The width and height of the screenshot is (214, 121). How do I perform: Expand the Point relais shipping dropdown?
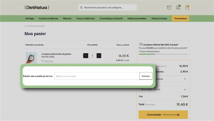click(163, 89)
